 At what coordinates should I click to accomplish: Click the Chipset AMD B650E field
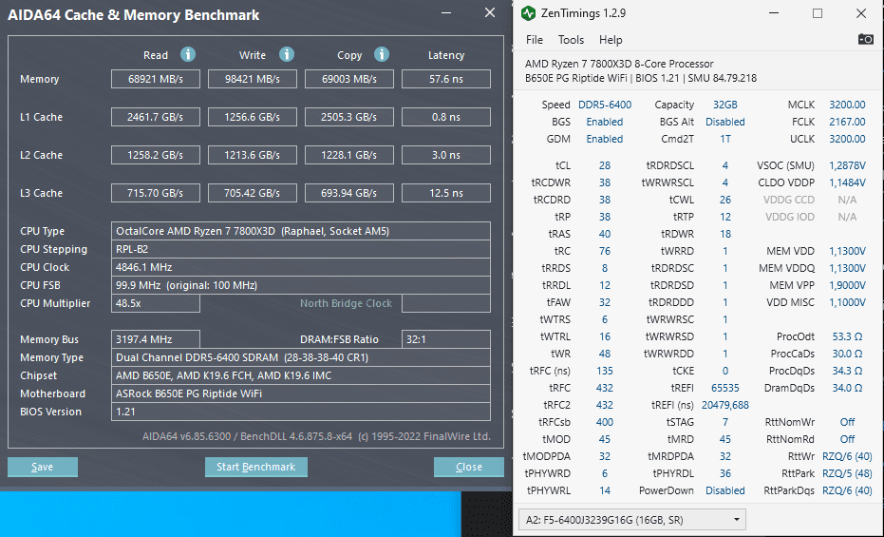[x=300, y=375]
